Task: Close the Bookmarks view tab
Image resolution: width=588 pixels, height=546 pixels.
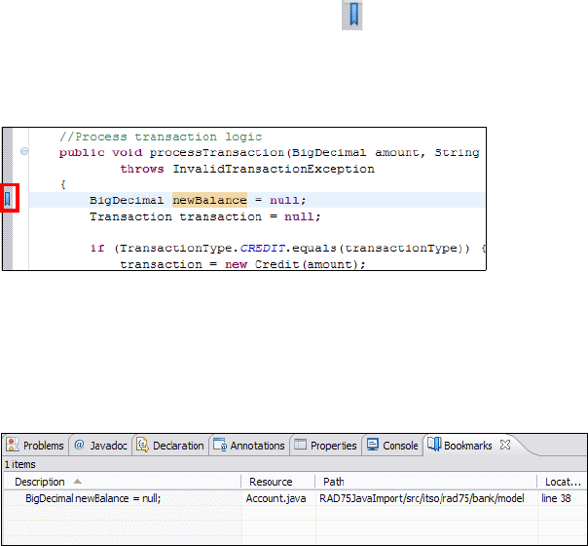Action: click(505, 445)
